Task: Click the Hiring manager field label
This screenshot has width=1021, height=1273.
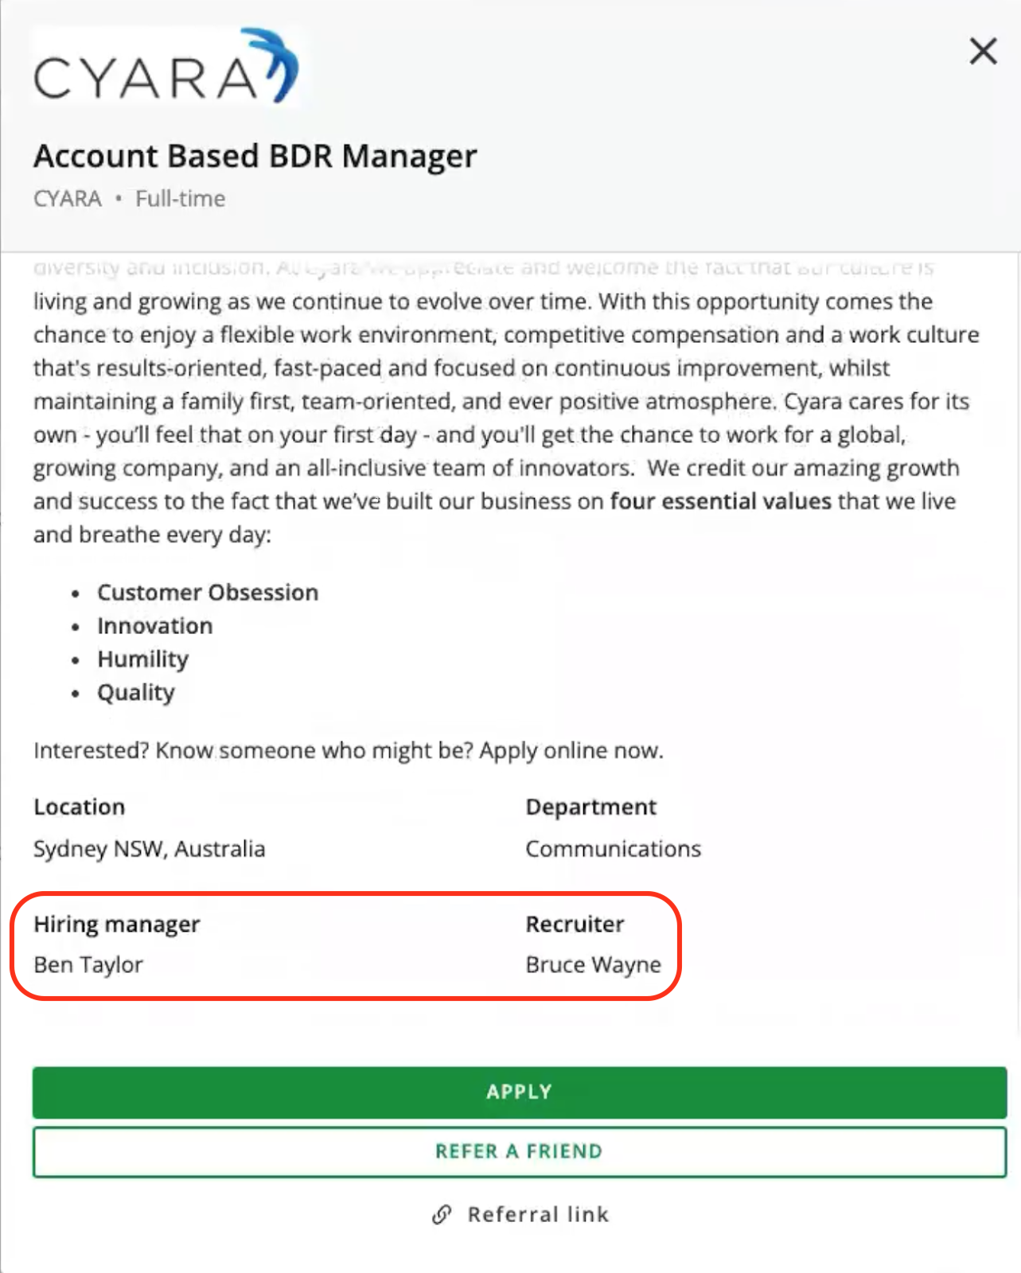Action: 116,925
